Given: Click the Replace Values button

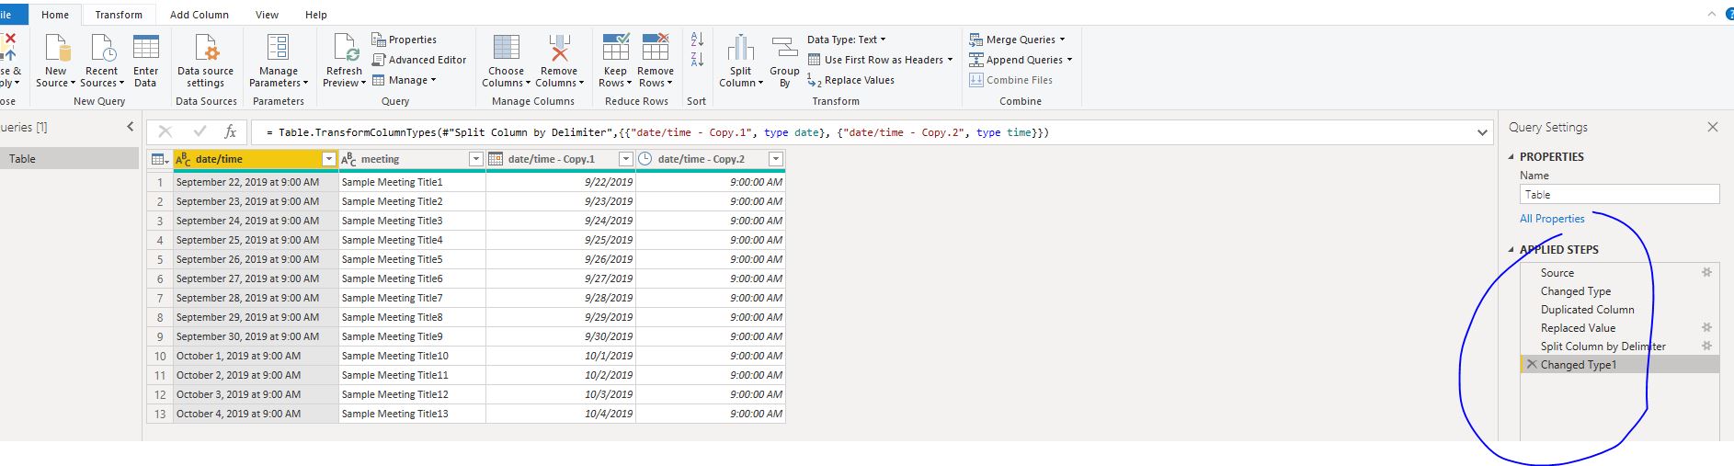Looking at the screenshot, I should (851, 80).
